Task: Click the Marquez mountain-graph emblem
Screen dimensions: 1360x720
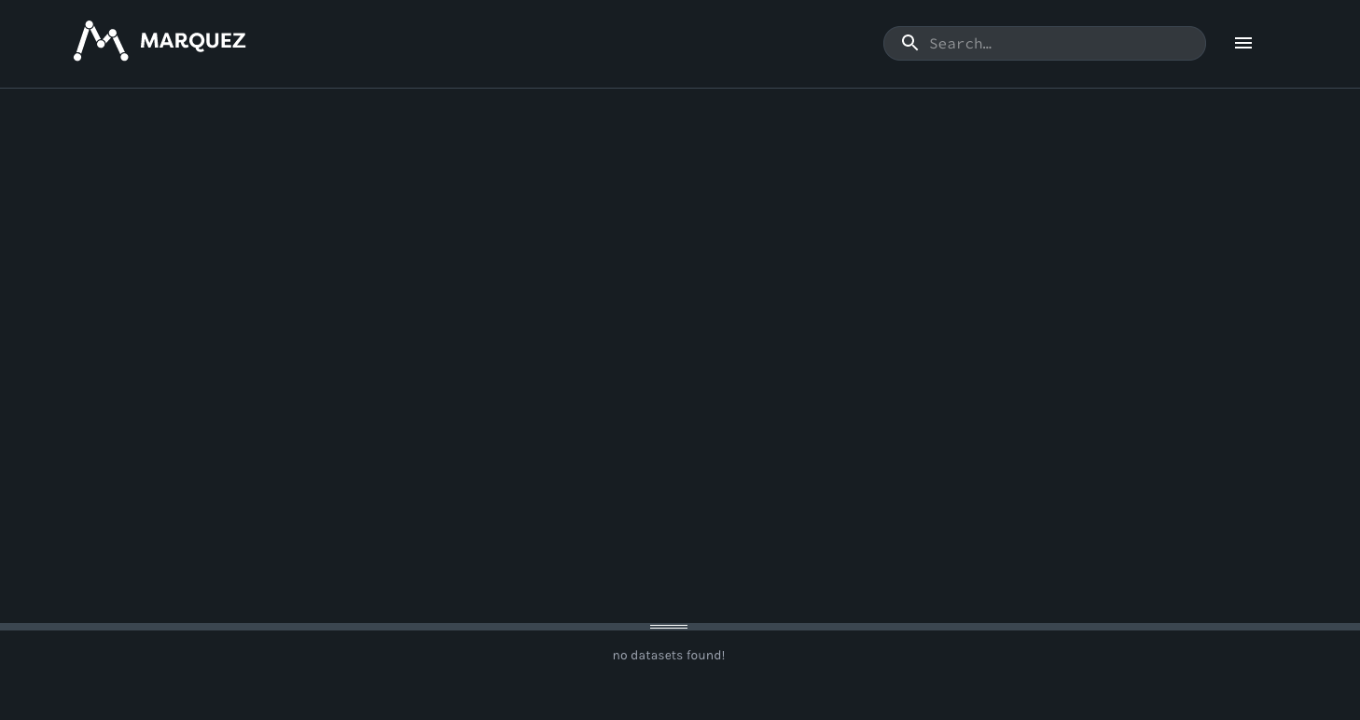Action: (101, 40)
